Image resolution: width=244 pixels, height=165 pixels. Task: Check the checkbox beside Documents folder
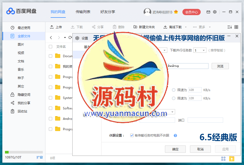point(50,56)
